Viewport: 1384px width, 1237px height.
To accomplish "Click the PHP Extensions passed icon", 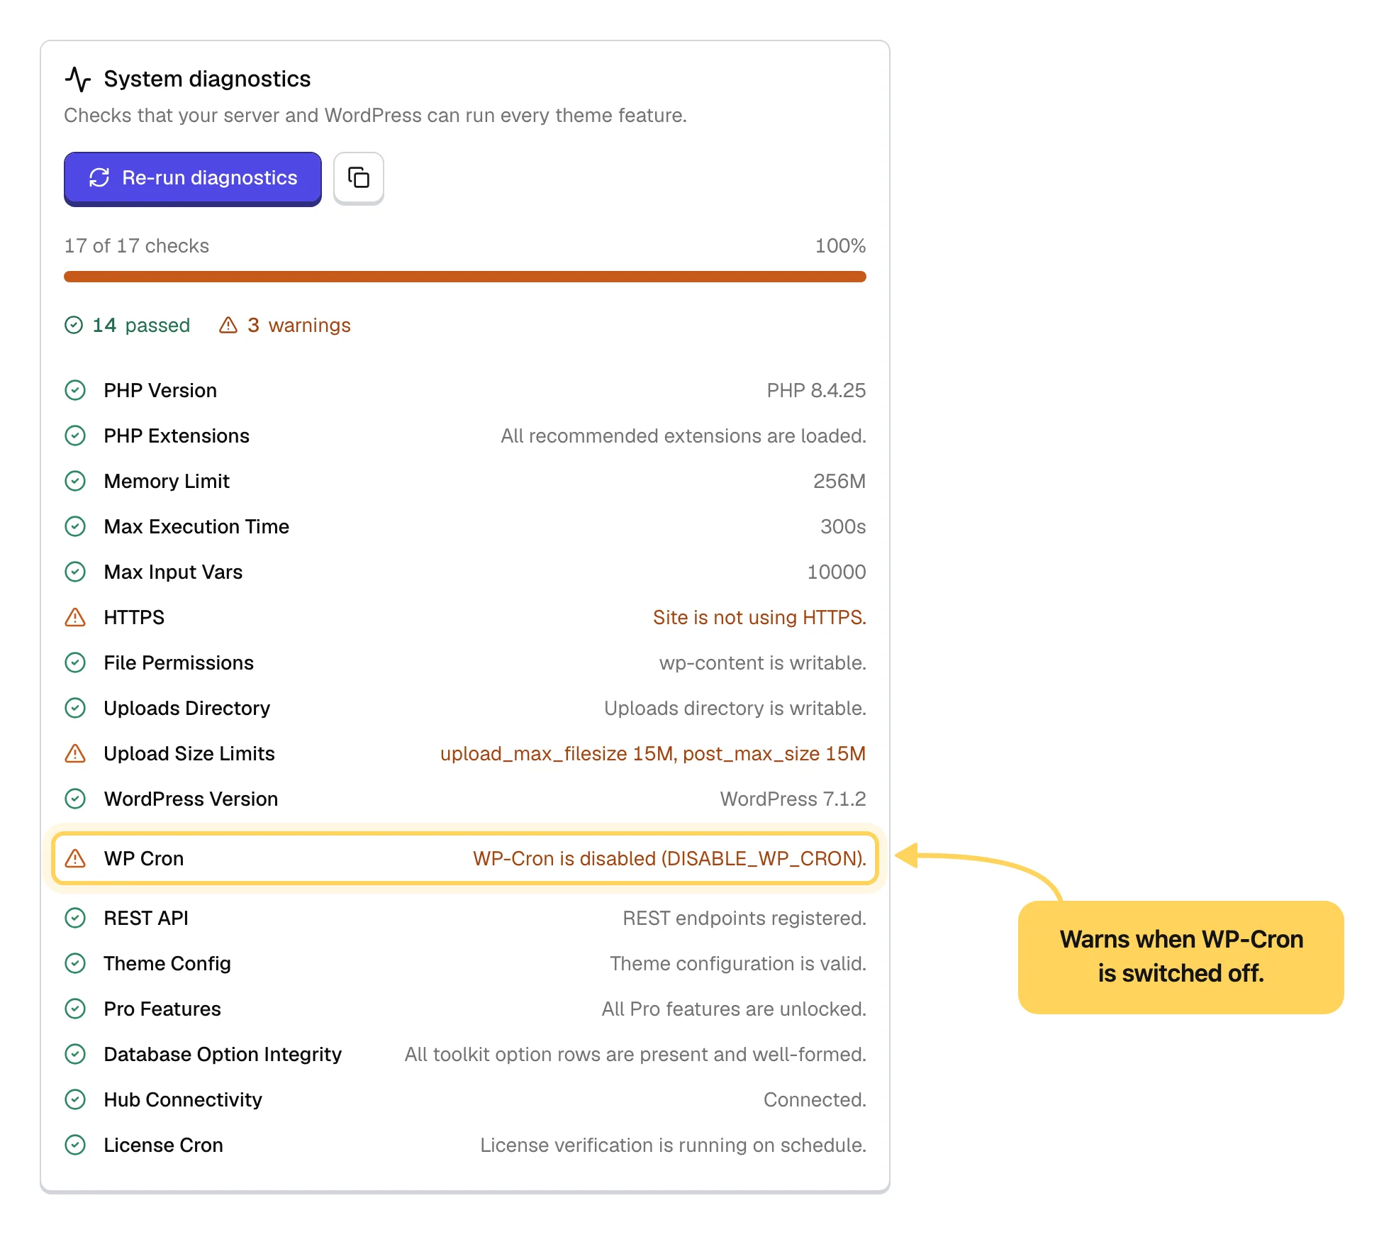I will [75, 436].
